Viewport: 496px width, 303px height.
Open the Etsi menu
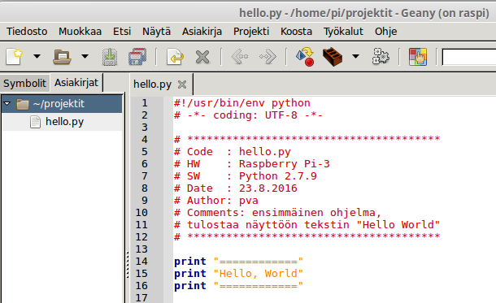pyautogui.click(x=122, y=32)
